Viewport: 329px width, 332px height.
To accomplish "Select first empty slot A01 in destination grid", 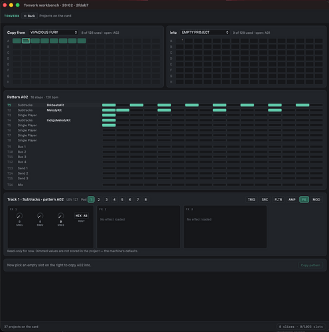I will (x=180, y=41).
